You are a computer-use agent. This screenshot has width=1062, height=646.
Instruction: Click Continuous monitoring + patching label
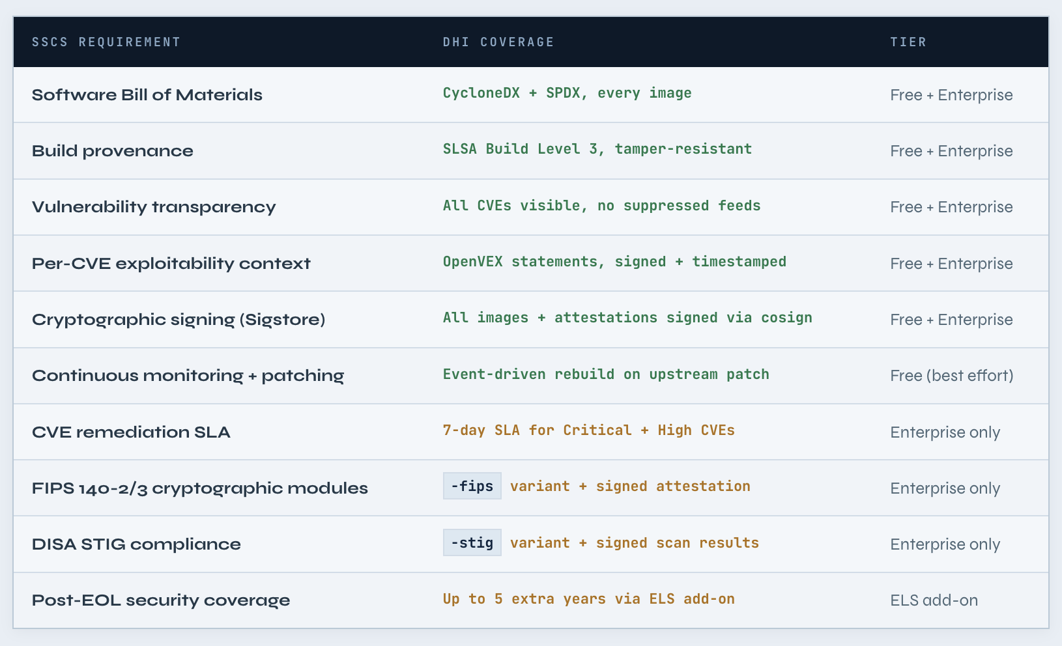pos(188,376)
